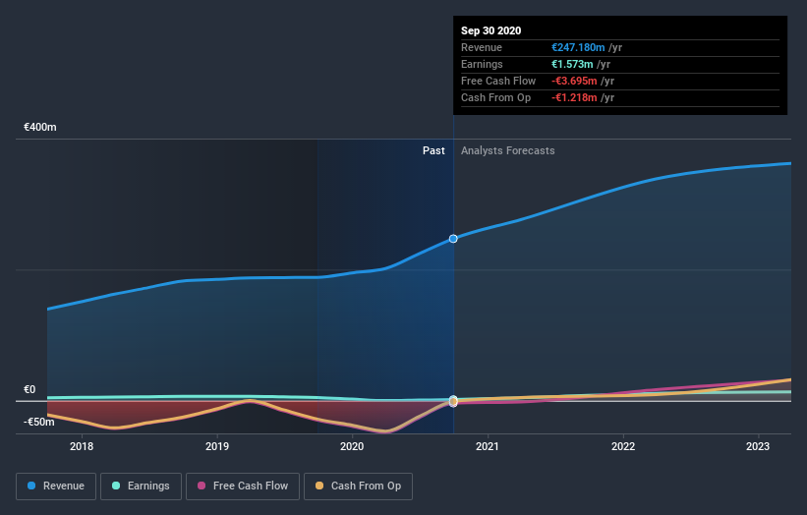Toggle the Cash From Op legend button
This screenshot has width=807, height=515.
[358, 486]
